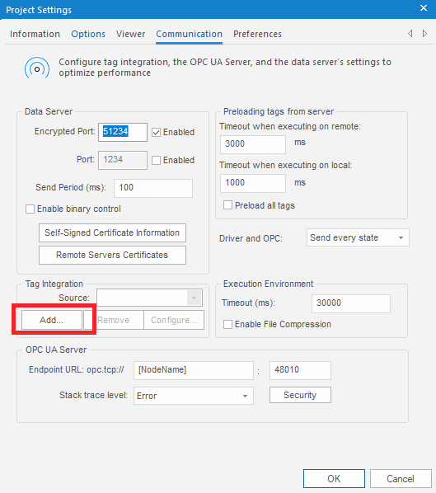Open the Stack trace level dropdown
436x493 pixels.
(194, 396)
